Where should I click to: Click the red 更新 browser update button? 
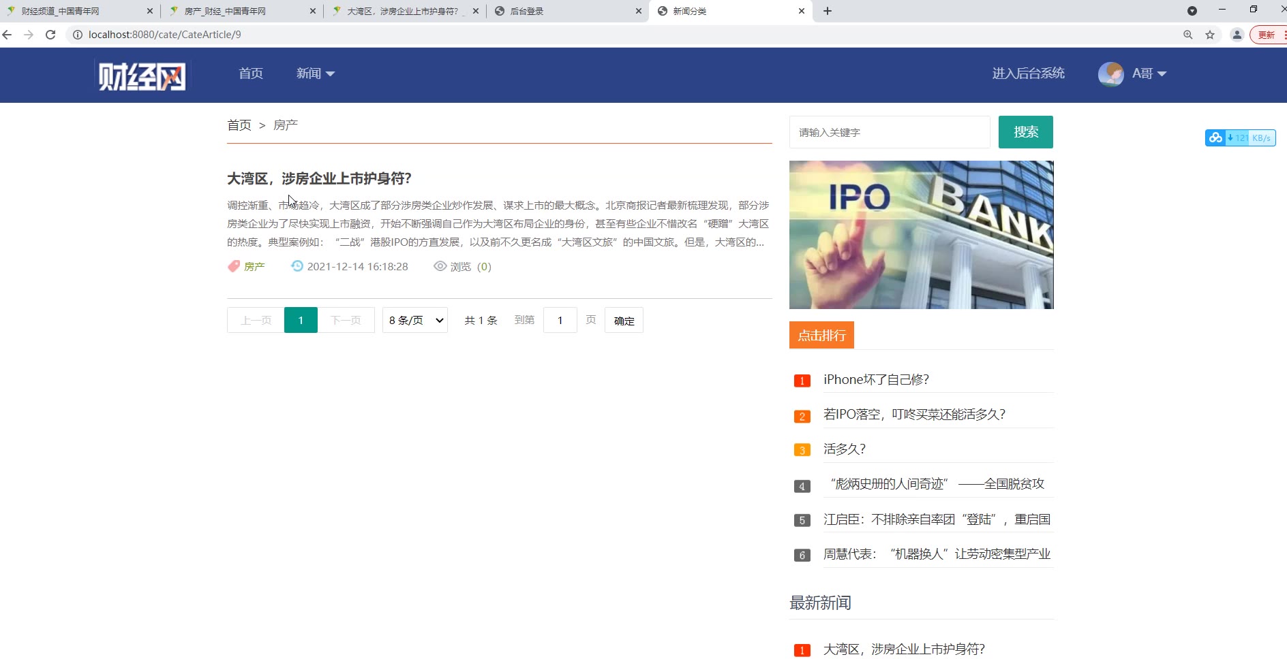[x=1267, y=35]
